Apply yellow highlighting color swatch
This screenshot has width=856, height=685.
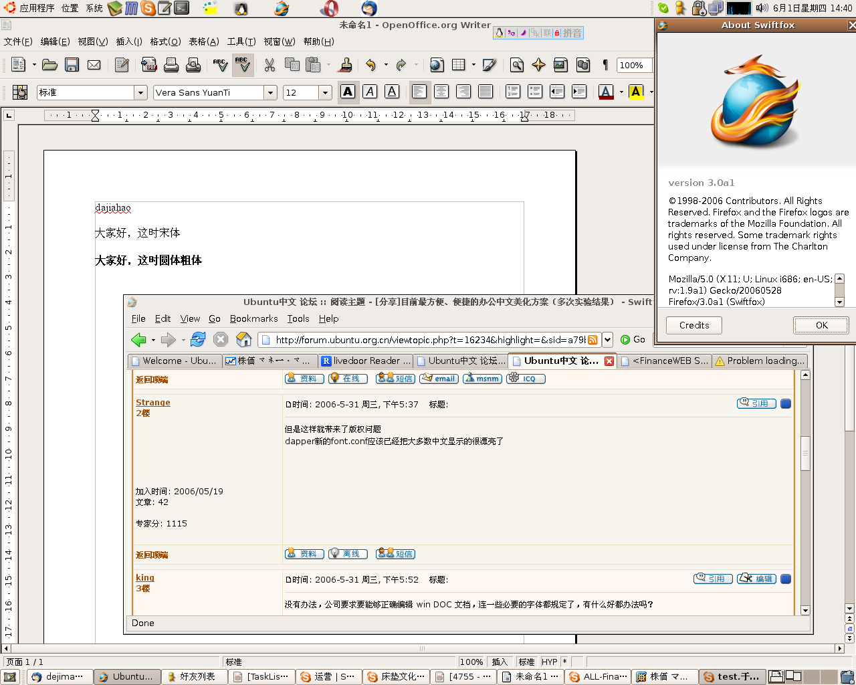[x=636, y=92]
